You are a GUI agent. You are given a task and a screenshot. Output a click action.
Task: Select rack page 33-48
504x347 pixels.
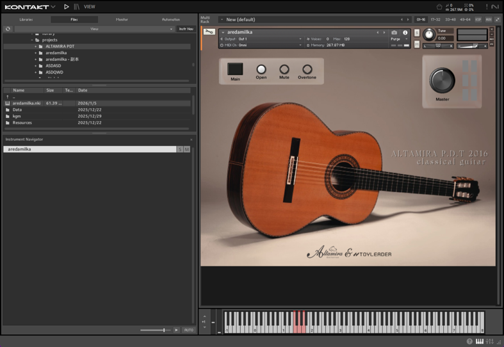(x=450, y=20)
